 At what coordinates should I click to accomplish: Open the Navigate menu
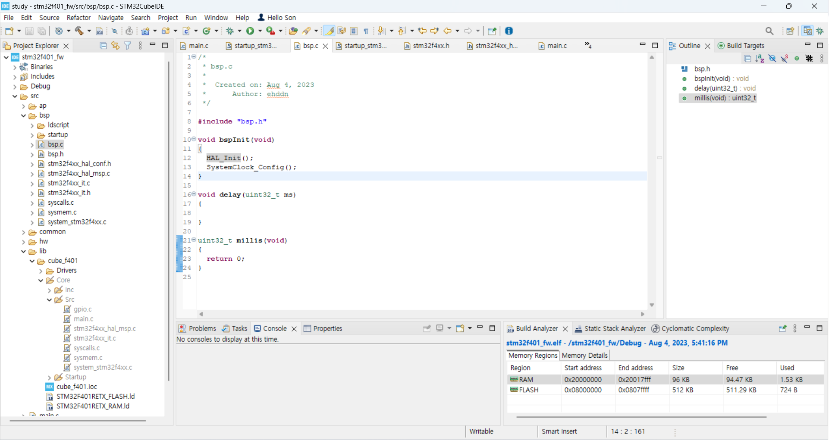coord(110,18)
